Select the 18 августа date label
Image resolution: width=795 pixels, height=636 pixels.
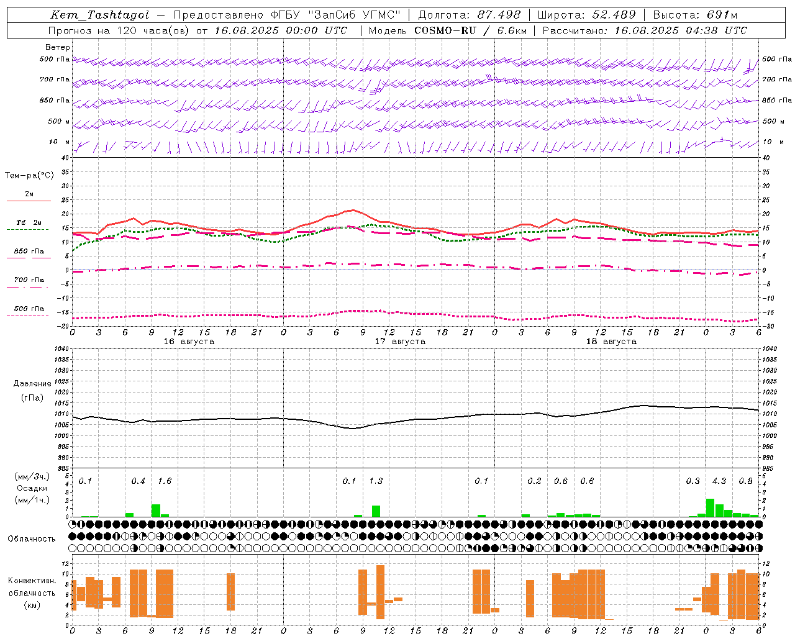611,342
